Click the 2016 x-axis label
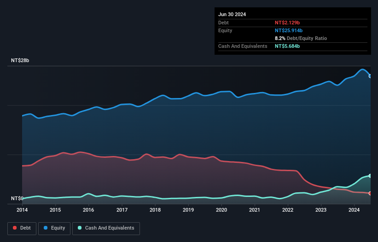 click(x=88, y=210)
